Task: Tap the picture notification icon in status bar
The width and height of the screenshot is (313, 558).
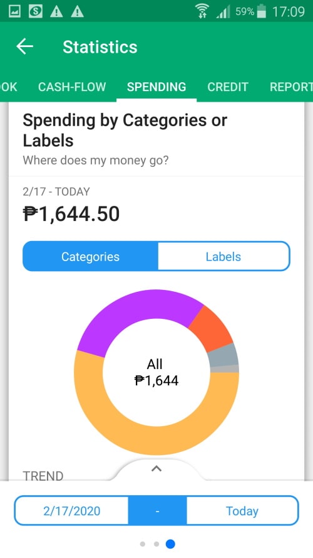Action: (14, 11)
